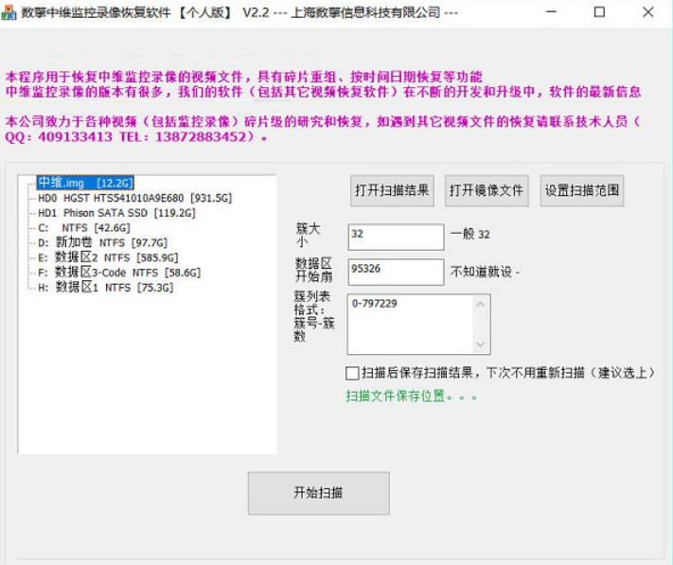This screenshot has width=673, height=565.
Task: Click the 不知道就设 - hint label
Action: tap(485, 272)
